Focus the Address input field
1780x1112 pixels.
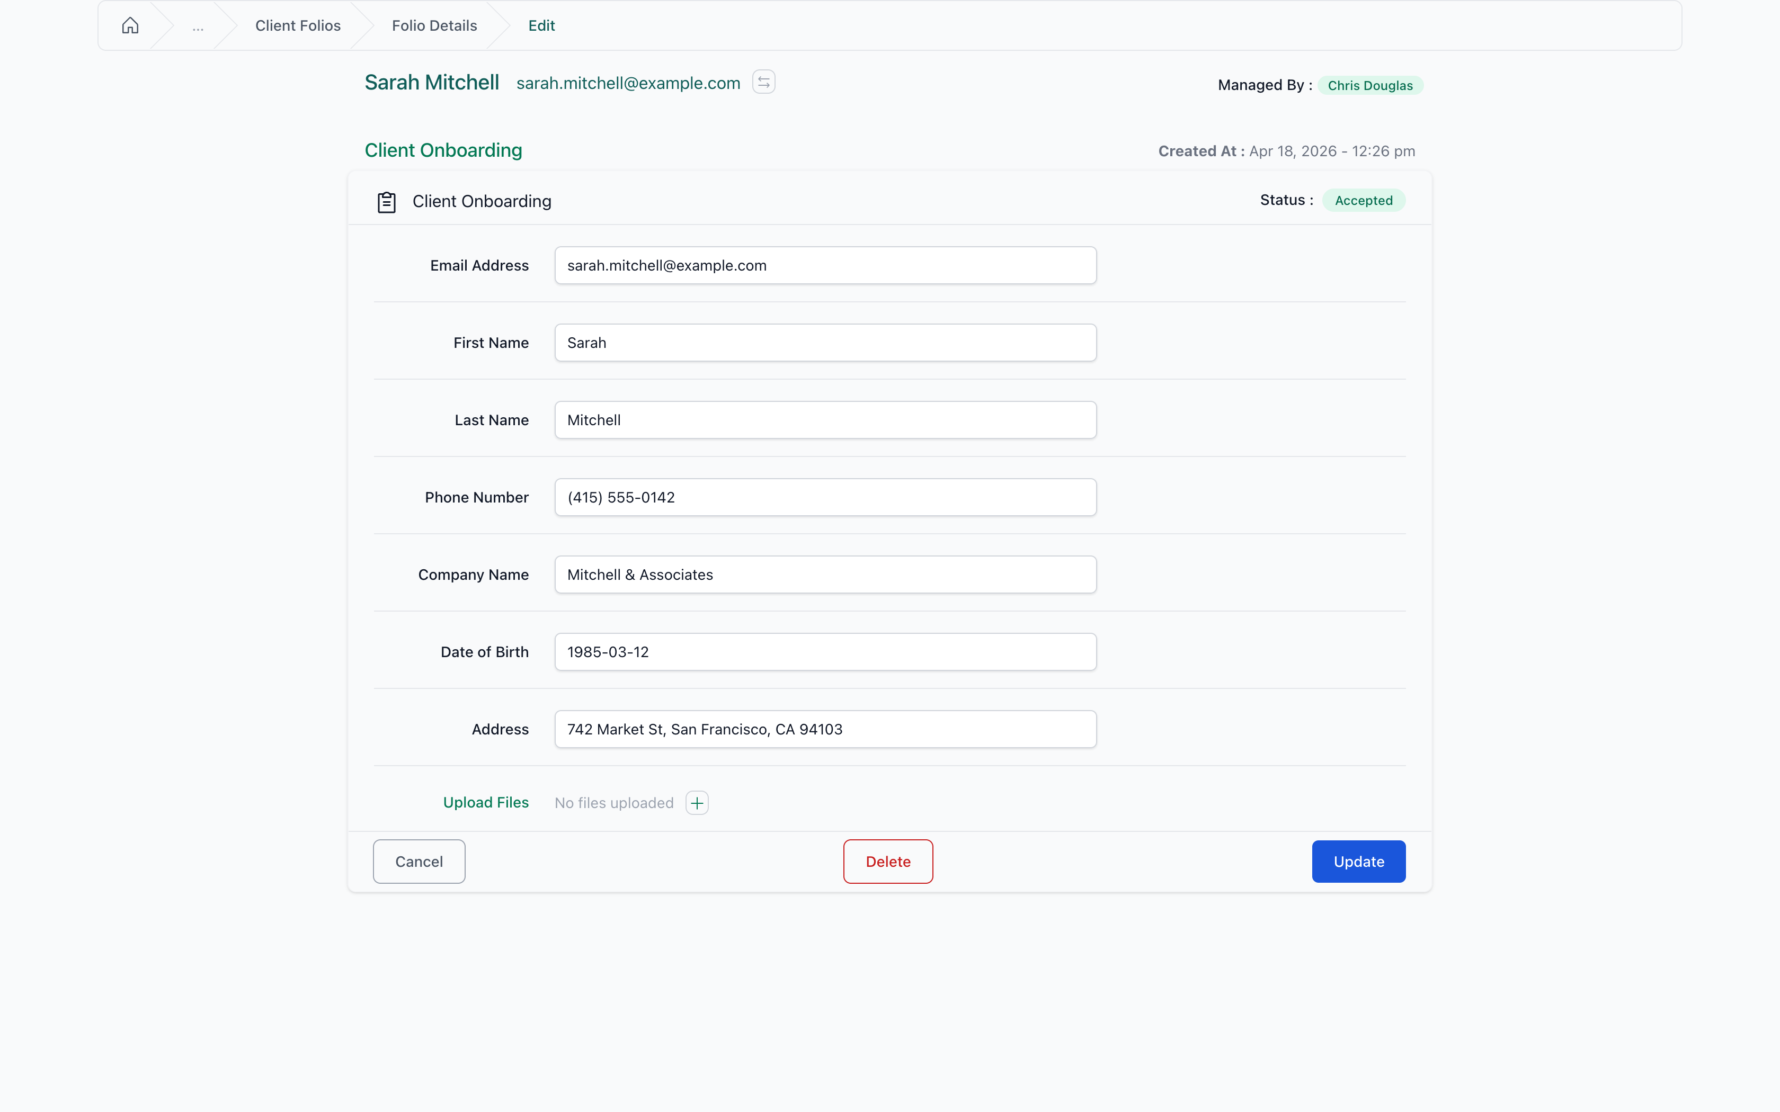[825, 729]
